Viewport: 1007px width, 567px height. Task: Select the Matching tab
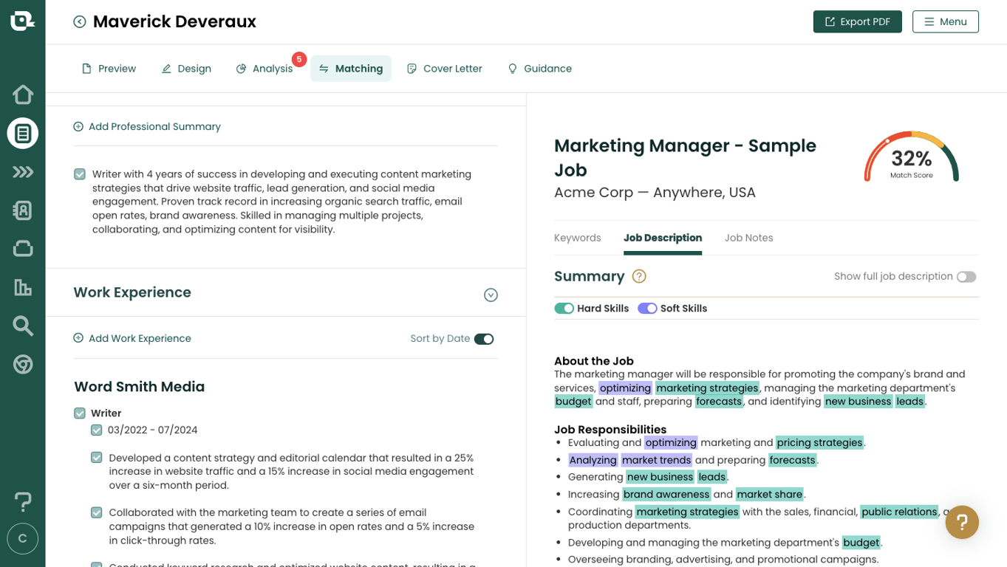351,69
